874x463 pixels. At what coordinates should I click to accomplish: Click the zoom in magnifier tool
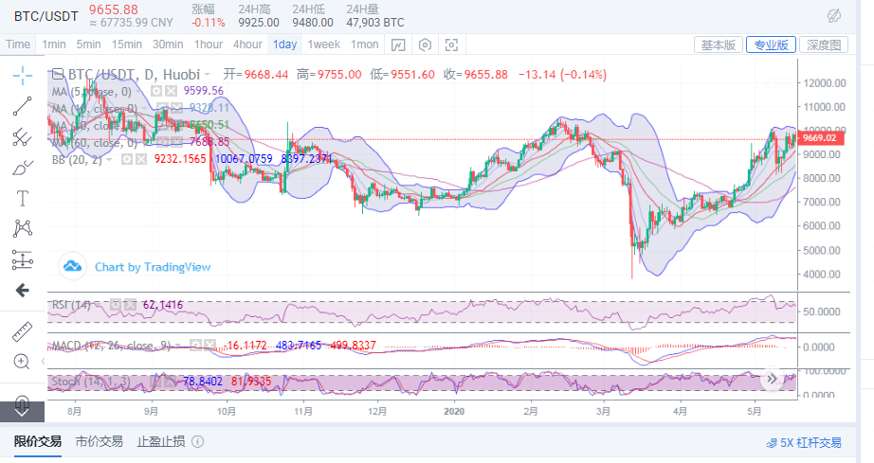pyautogui.click(x=23, y=362)
